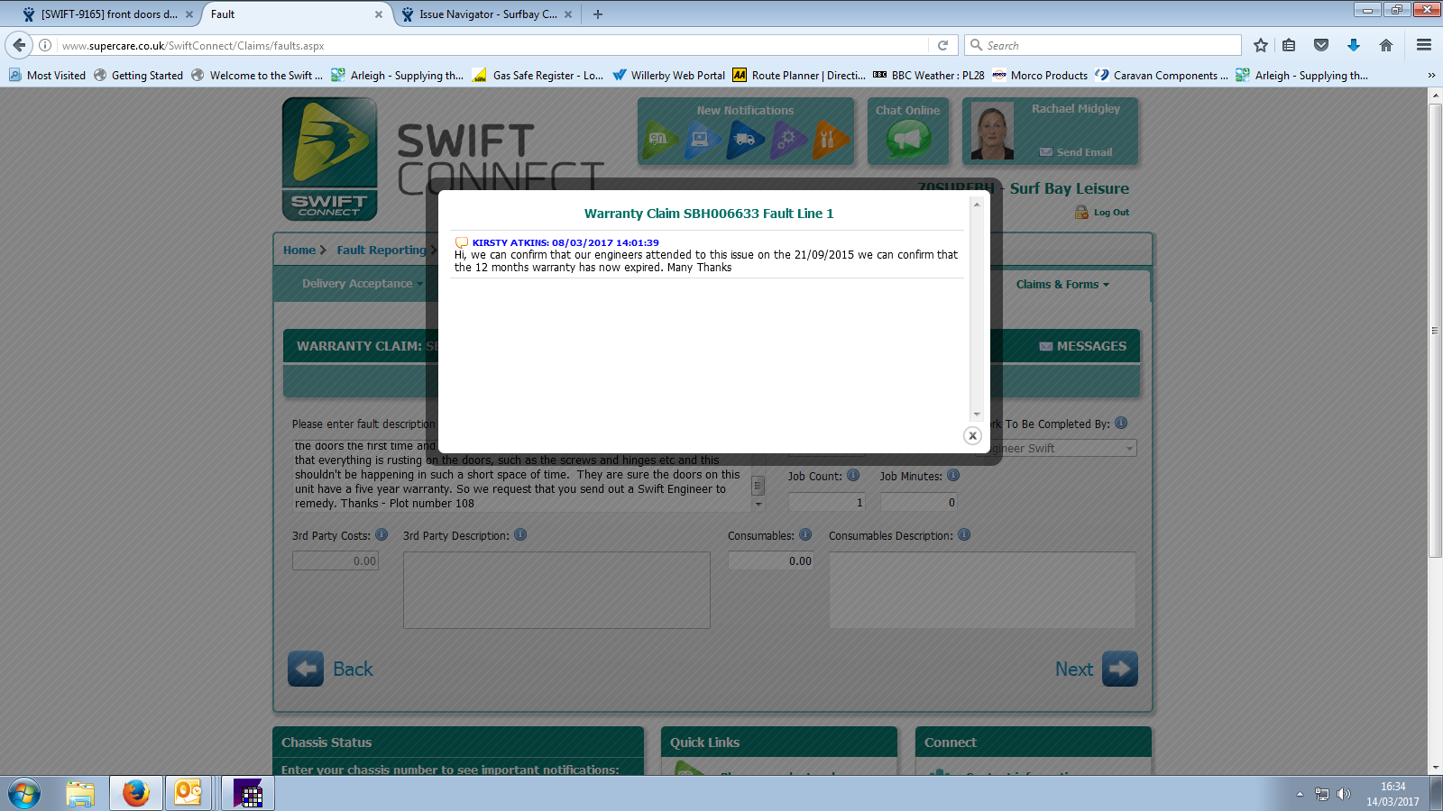The width and height of the screenshot is (1443, 811).
Task: Open the Most Visited bookmarks folder
Action: point(47,76)
